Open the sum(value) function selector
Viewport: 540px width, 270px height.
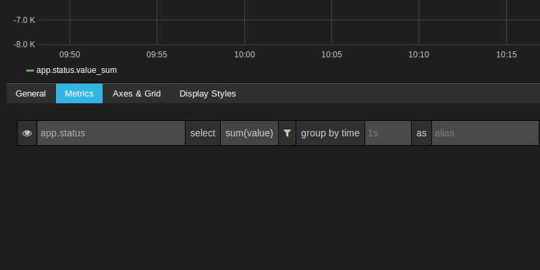(x=249, y=133)
